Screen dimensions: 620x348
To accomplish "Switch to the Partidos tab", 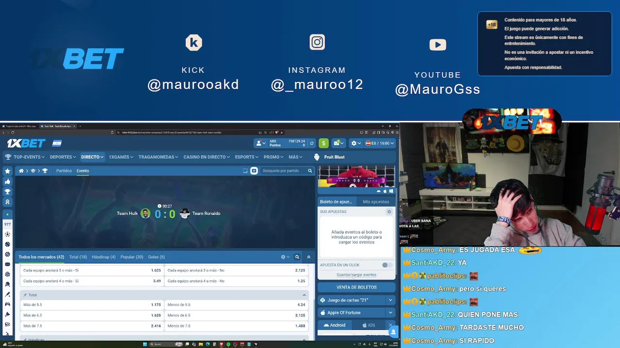I will click(64, 171).
